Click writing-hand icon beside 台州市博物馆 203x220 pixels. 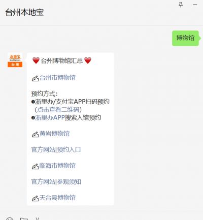tap(35, 78)
